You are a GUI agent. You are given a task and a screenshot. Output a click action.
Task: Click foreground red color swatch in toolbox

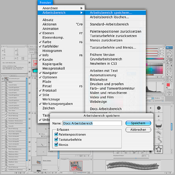[168, 85]
